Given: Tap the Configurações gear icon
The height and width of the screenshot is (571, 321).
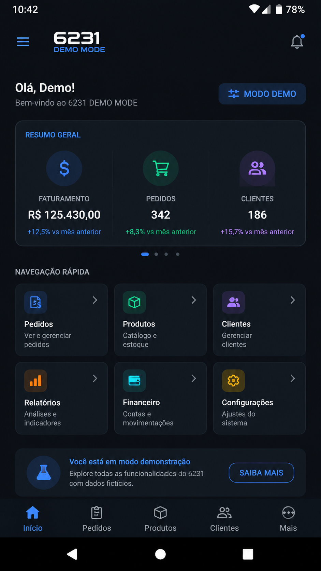Looking at the screenshot, I should [233, 380].
